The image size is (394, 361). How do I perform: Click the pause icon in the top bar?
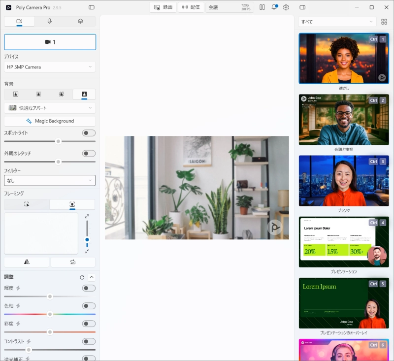coord(262,7)
